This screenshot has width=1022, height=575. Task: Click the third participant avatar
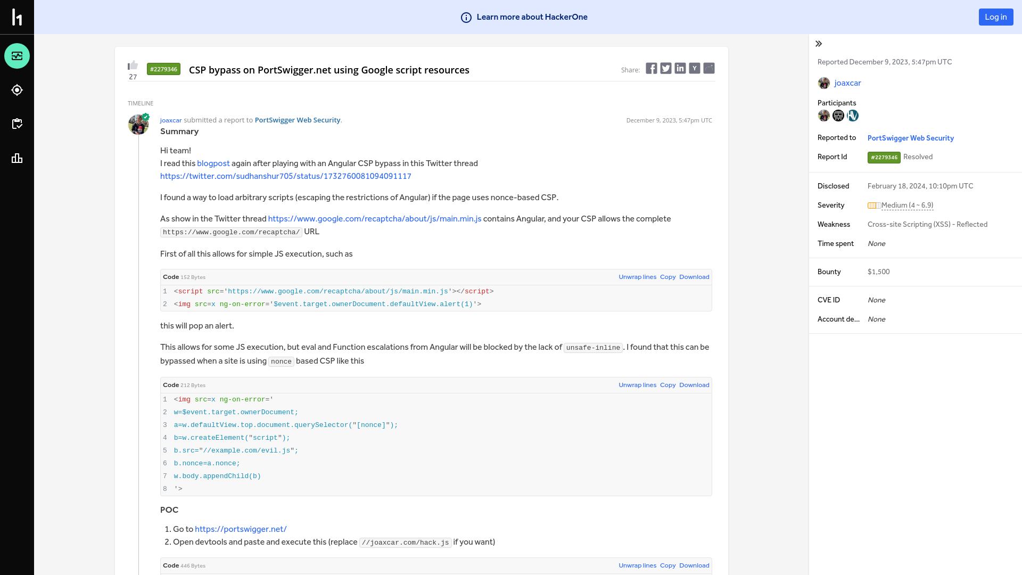pos(853,116)
